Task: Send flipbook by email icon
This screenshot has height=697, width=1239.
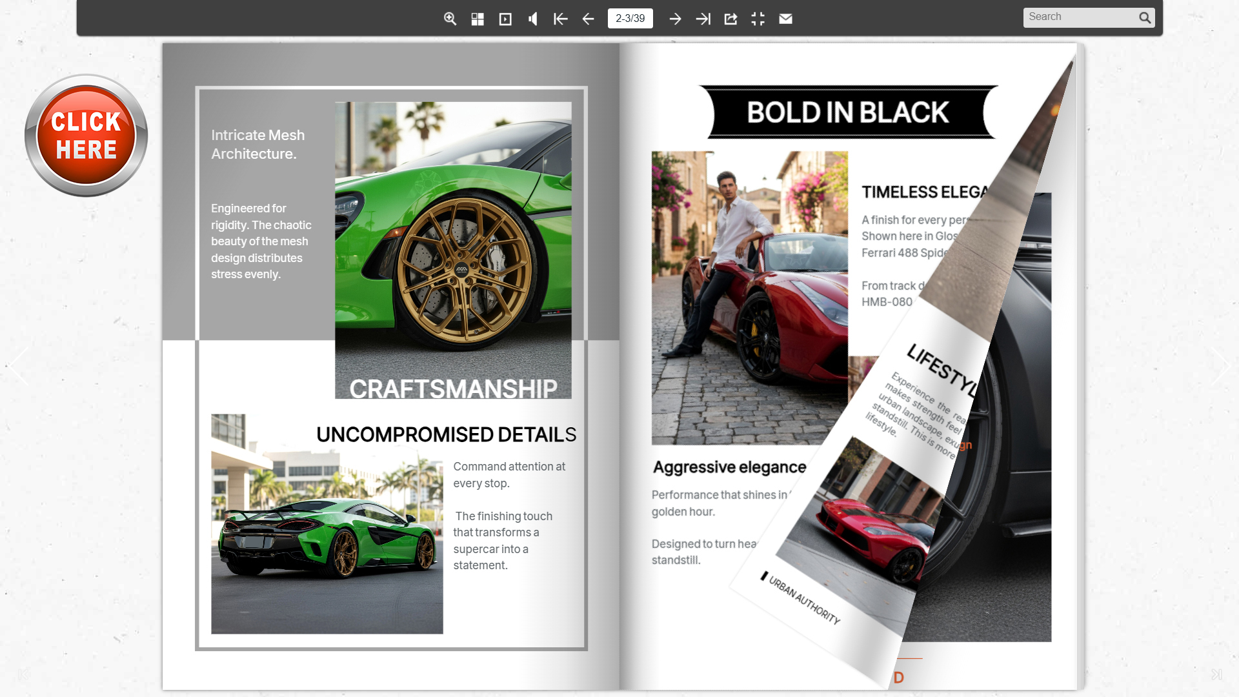Action: (785, 19)
